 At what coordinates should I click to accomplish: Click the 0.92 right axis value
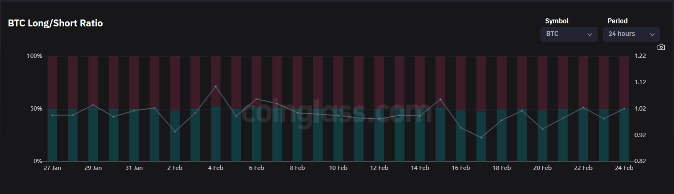(640, 135)
